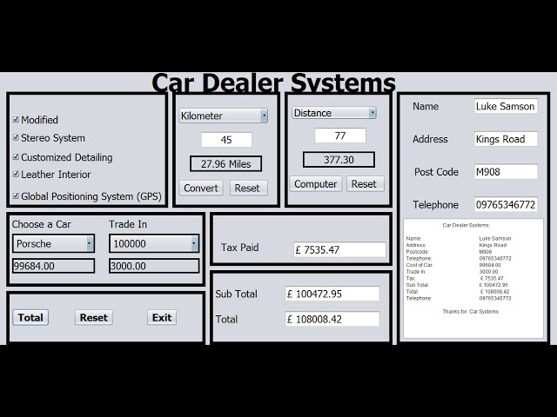Click the Total button
This screenshot has width=557, height=417.
click(x=30, y=317)
